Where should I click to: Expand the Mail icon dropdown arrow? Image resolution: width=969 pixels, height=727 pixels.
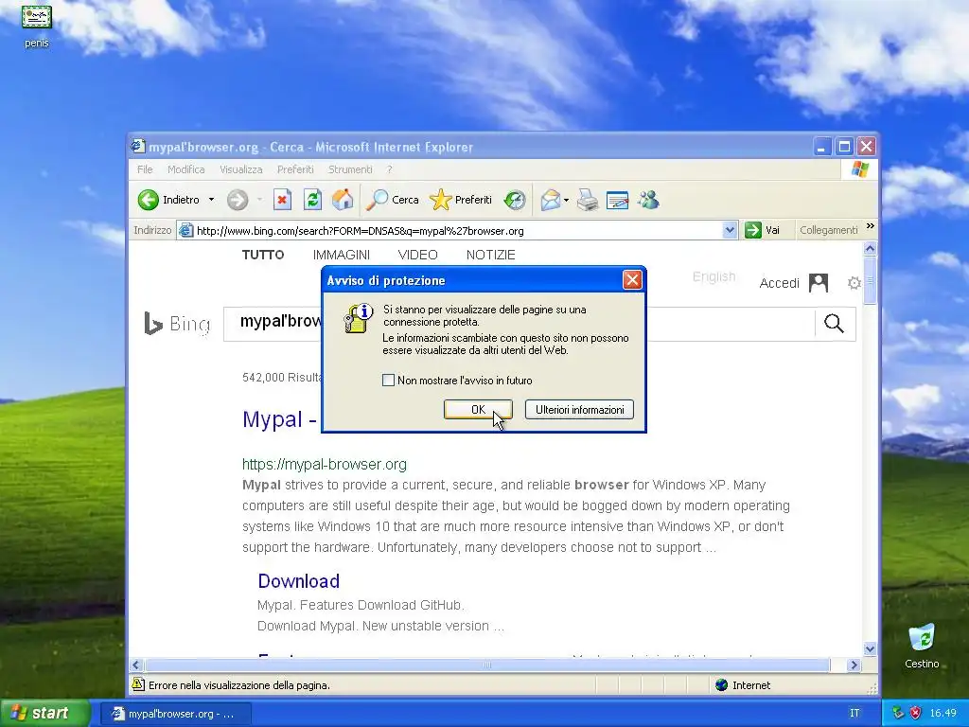click(x=566, y=200)
